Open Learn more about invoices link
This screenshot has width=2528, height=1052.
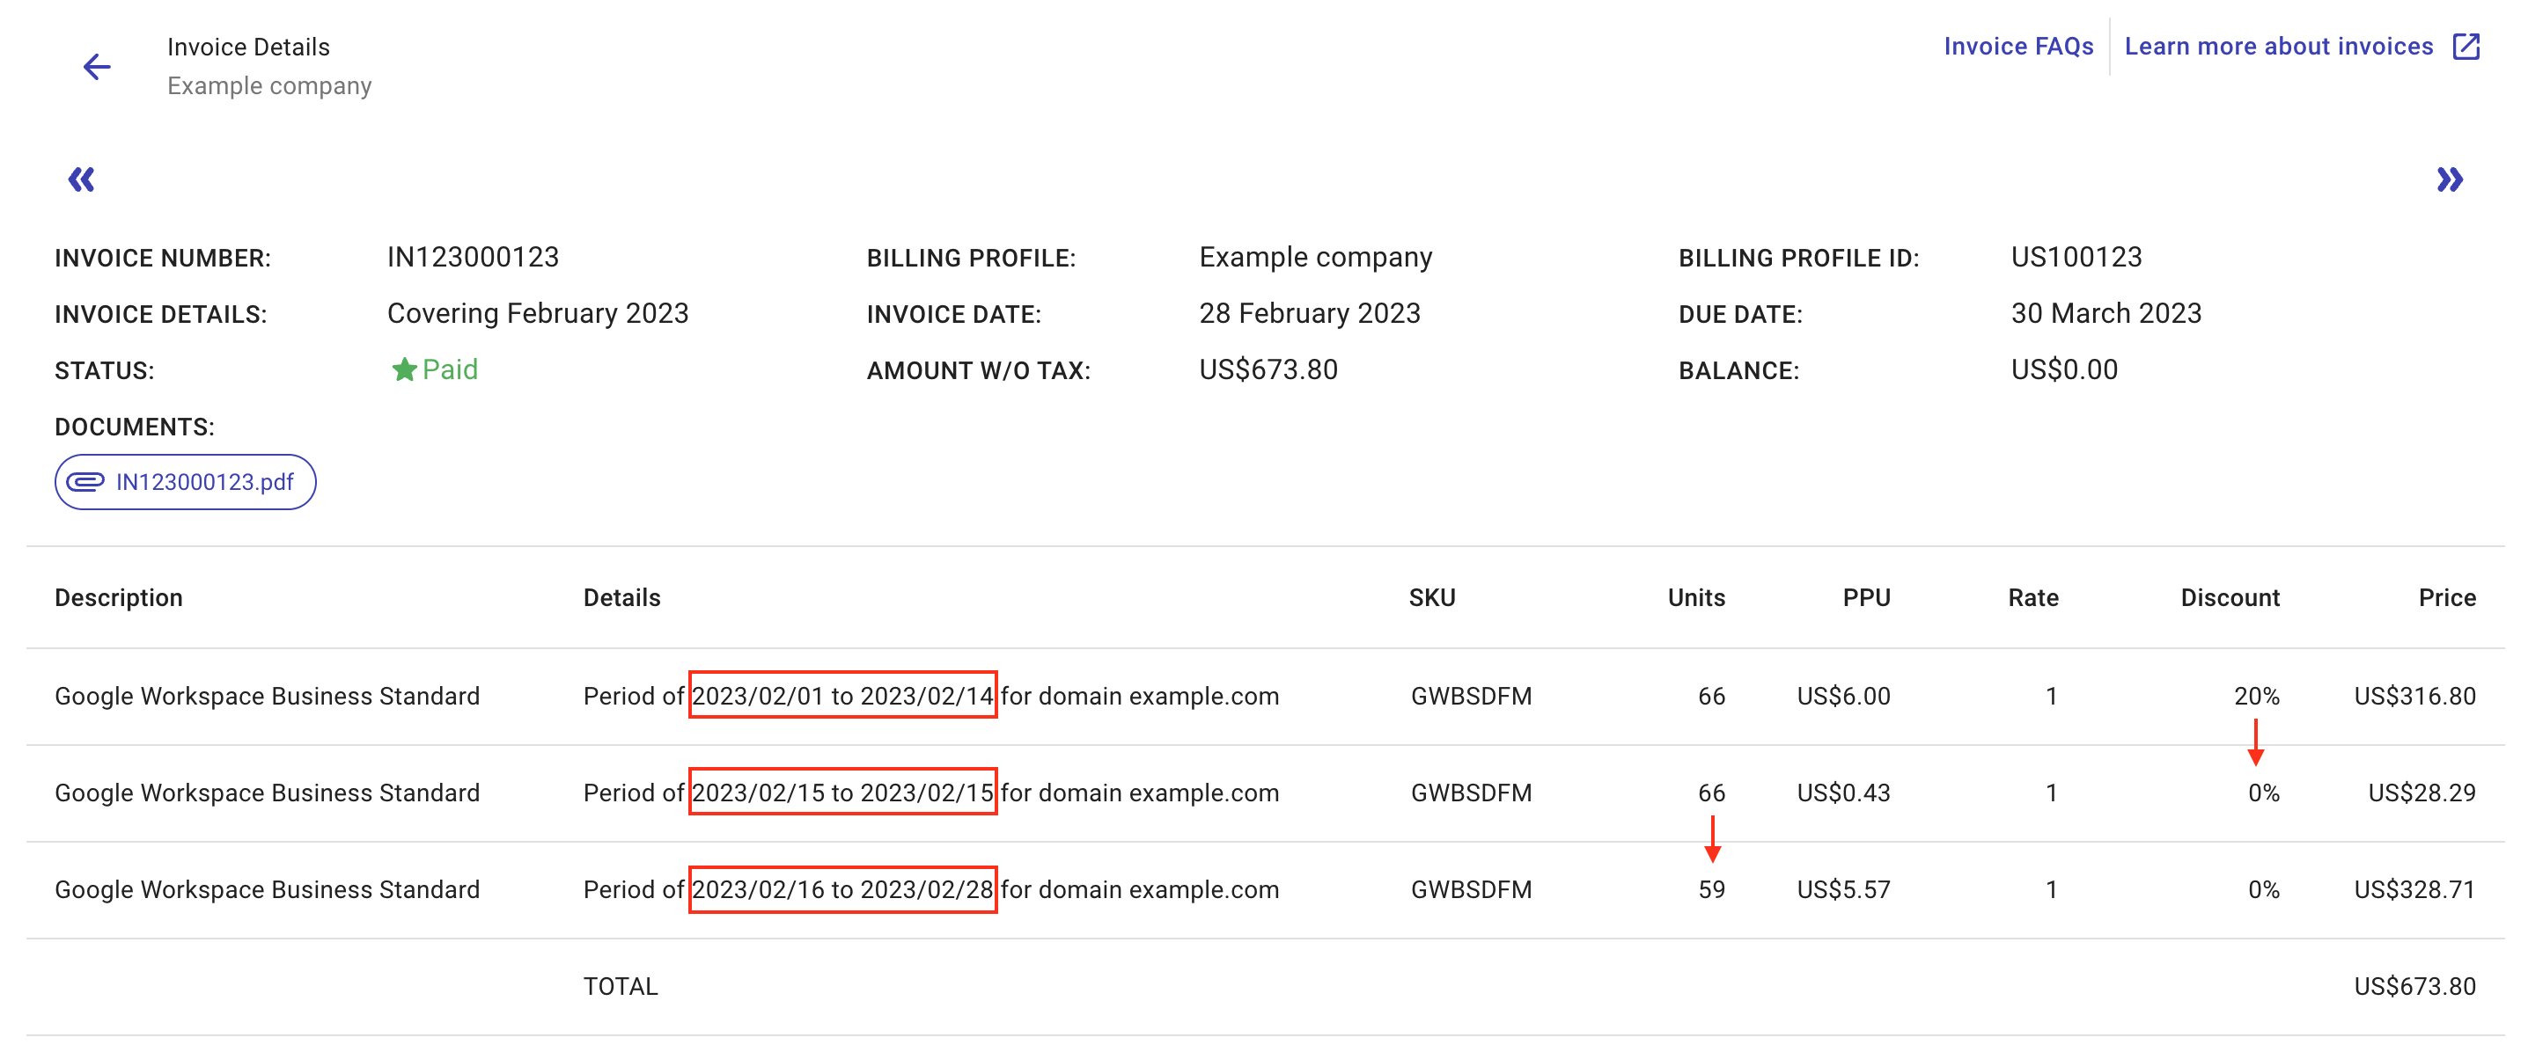pos(2279,46)
